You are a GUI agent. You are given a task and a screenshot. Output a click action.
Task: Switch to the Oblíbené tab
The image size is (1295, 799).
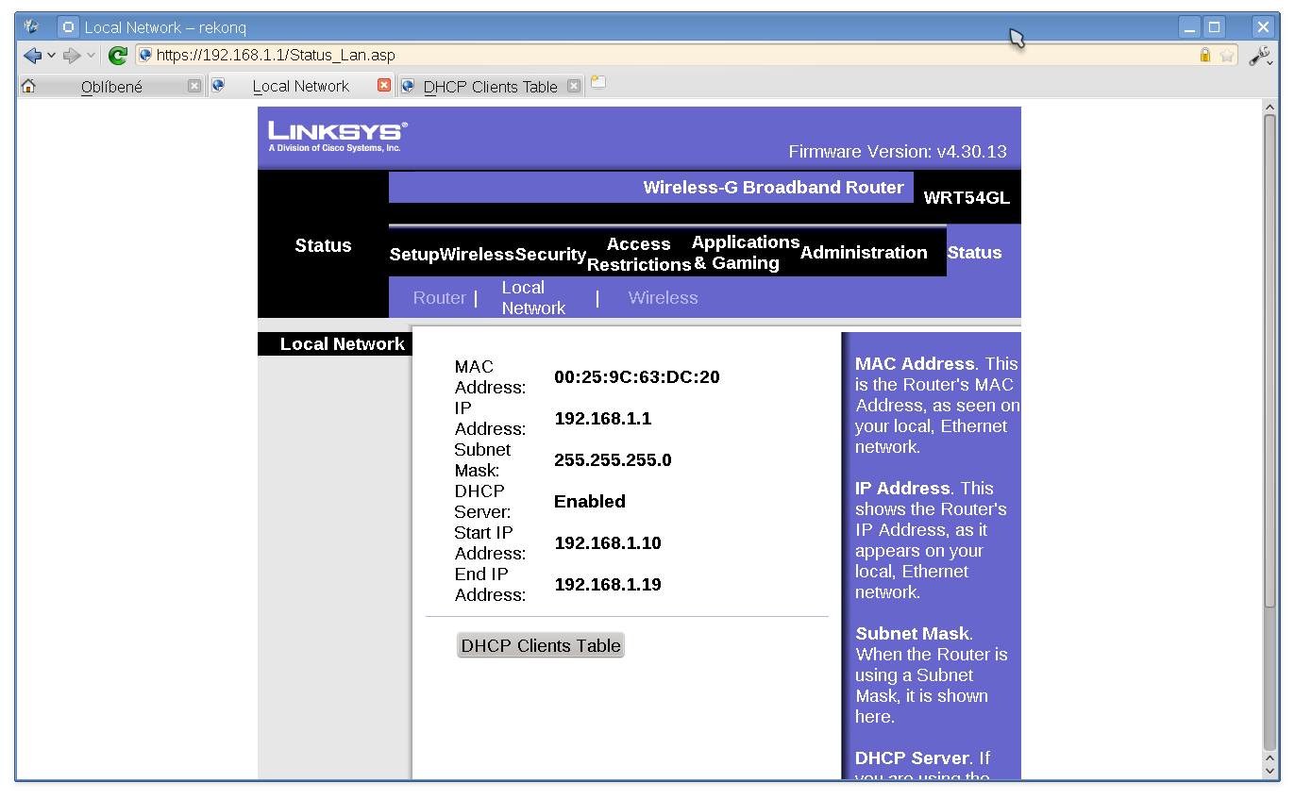[x=111, y=86]
